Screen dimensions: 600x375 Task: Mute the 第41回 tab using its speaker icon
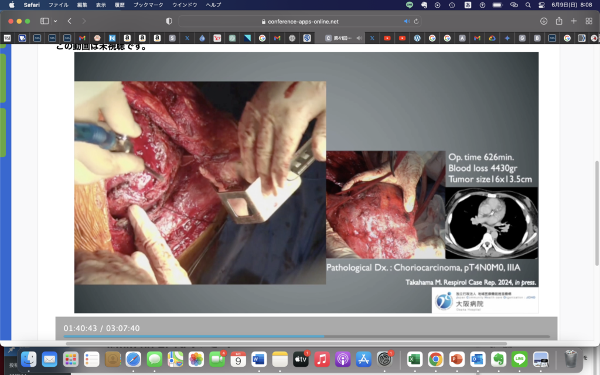click(x=359, y=38)
